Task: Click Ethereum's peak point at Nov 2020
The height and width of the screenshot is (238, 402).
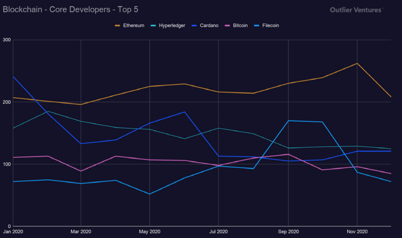Action: 357,63
